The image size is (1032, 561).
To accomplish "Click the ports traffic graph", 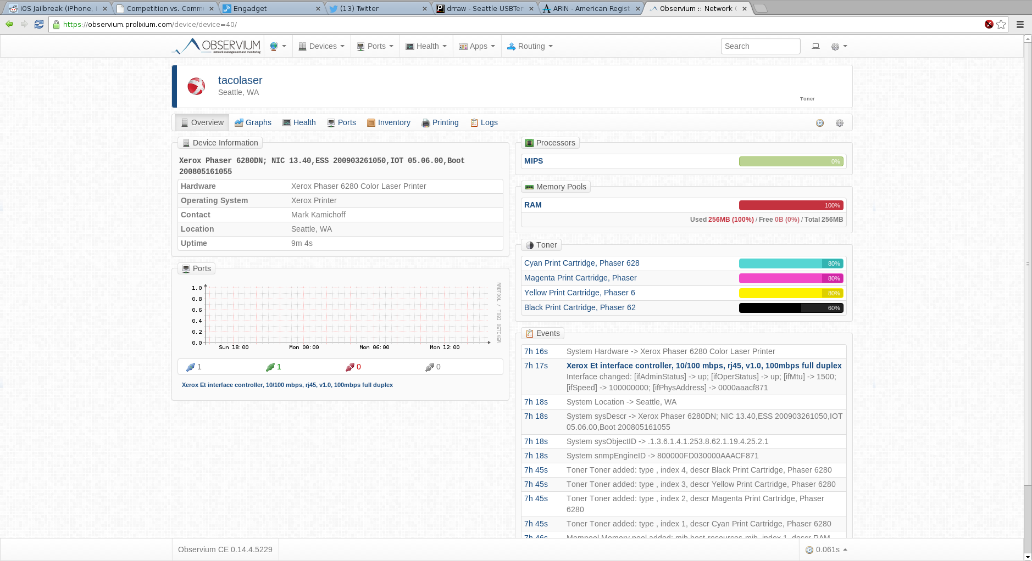I will pos(341,317).
